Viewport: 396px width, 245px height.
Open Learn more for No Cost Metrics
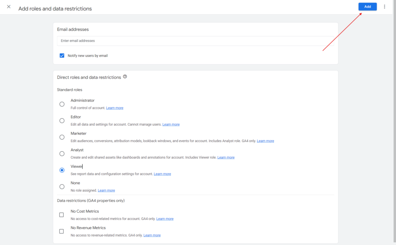[165, 219]
